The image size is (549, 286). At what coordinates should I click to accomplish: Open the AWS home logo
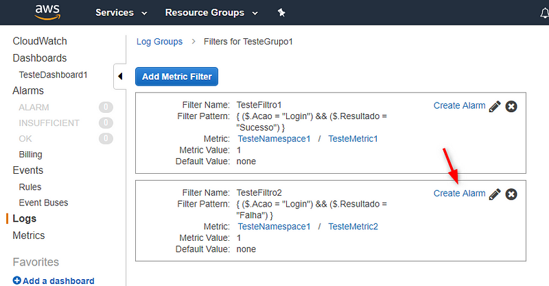click(47, 12)
